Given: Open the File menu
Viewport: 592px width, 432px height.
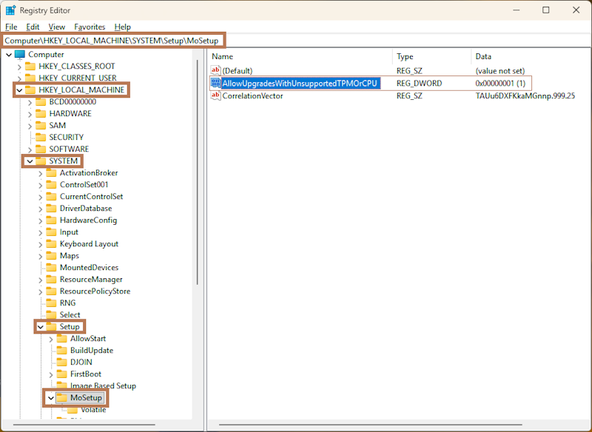Looking at the screenshot, I should tap(11, 27).
